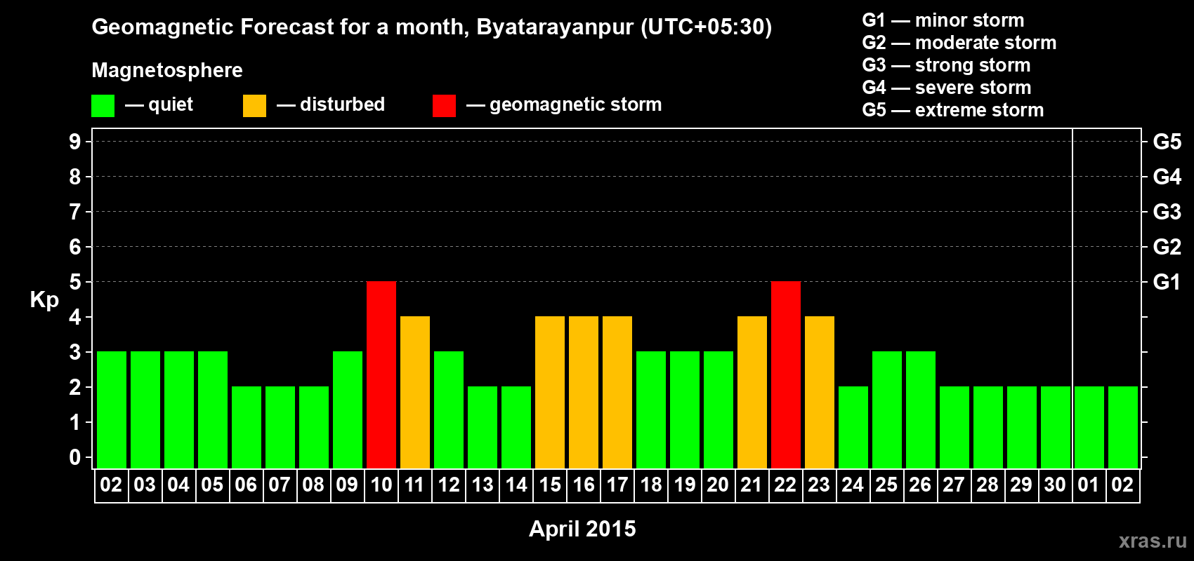Click date label 10 on the axis
Screen dimensions: 1194x561
(x=381, y=485)
